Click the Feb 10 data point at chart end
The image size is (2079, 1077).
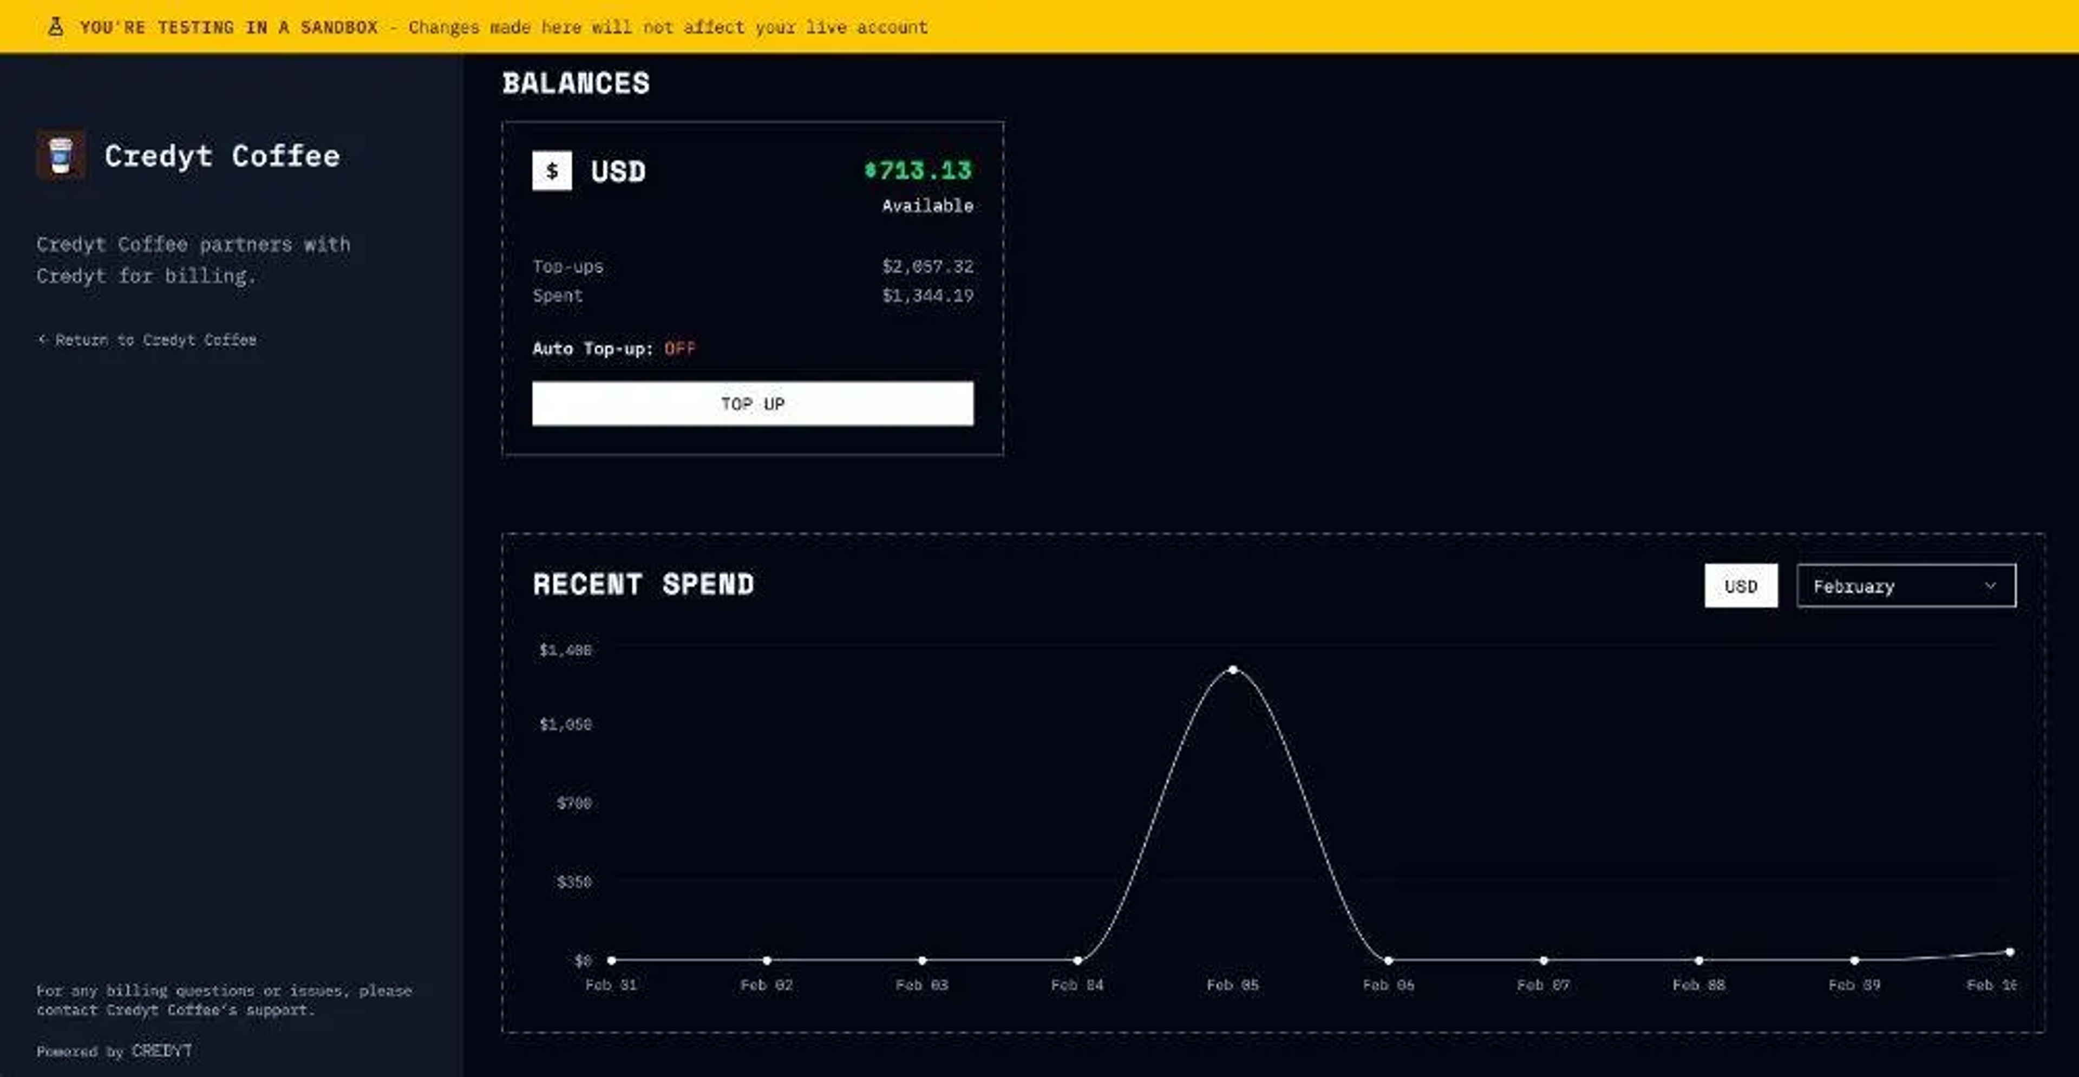pyautogui.click(x=2010, y=952)
